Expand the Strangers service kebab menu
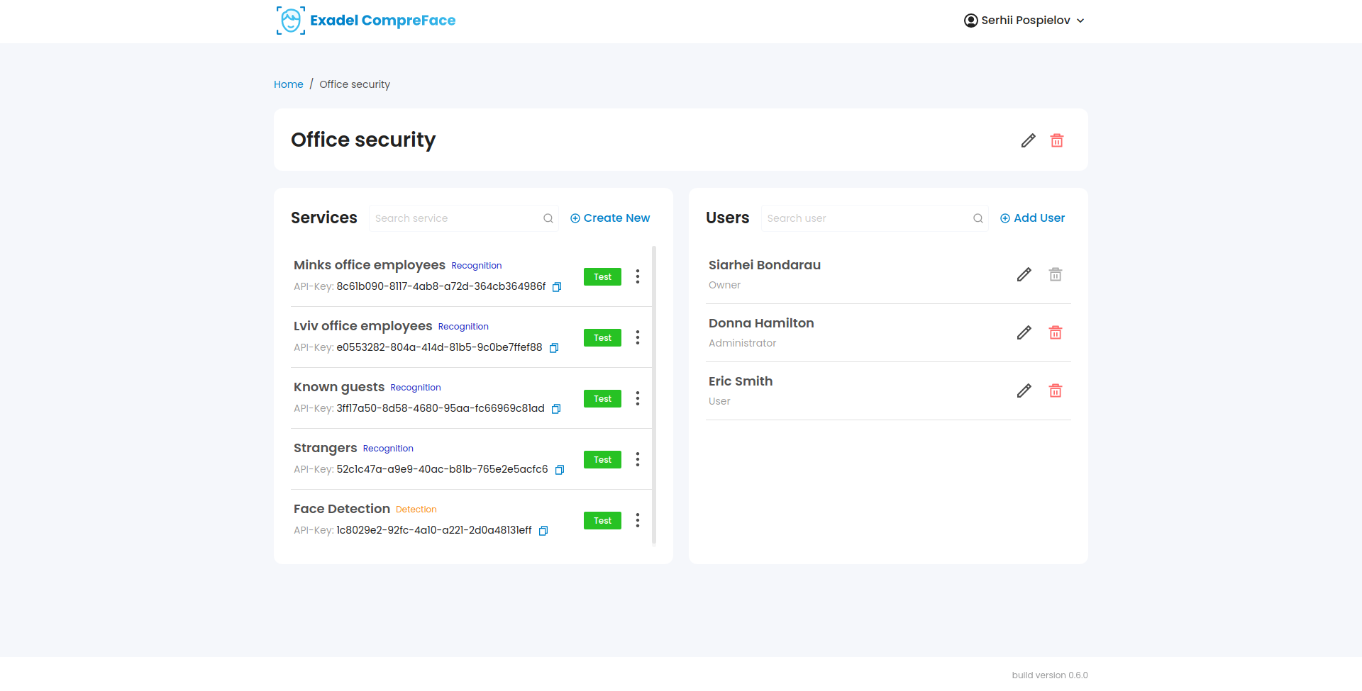Image resolution: width=1362 pixels, height=691 pixels. click(638, 459)
